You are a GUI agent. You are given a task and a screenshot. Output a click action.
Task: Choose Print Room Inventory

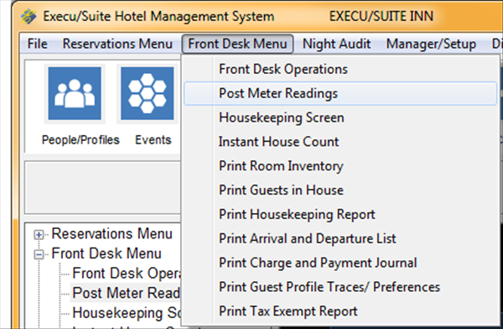click(x=340, y=166)
